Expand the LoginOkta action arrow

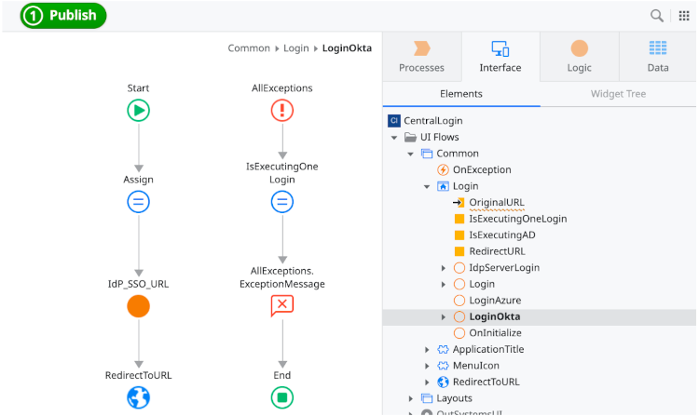(443, 316)
